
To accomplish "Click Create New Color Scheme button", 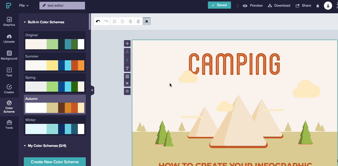I will 55,162.
